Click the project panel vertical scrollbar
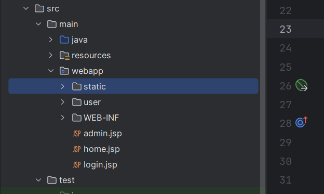This screenshot has height=194, width=324. pos(263,97)
